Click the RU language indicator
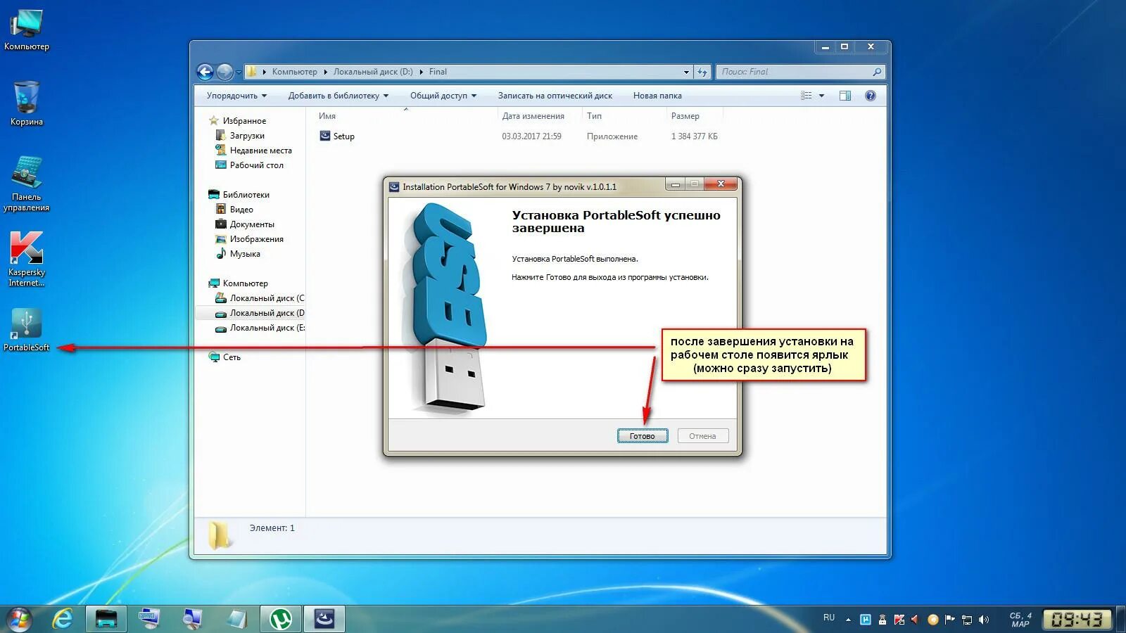Screen dimensions: 1126x633 pos(829,618)
